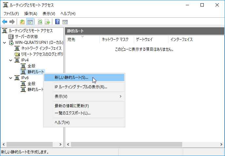Image resolution: width=225 pixels, height=156 pixels.
Task: Choose IP ルーティング テーブルの表示(R)...
Action: (84, 87)
